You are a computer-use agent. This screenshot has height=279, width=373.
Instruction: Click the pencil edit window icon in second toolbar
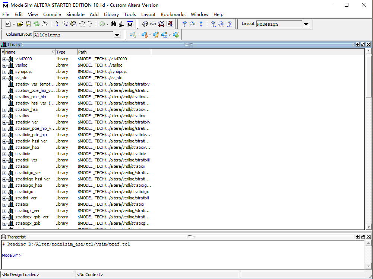[x=156, y=35]
